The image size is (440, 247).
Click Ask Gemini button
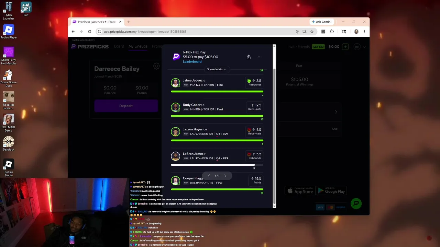click(x=321, y=22)
